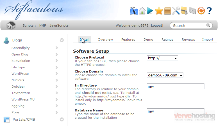Click the arrow next to Textpattern
The image size is (218, 126).
click(x=56, y=93)
